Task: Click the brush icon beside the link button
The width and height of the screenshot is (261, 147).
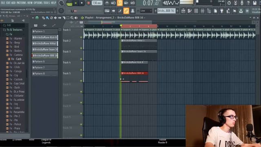Action: click(x=119, y=11)
